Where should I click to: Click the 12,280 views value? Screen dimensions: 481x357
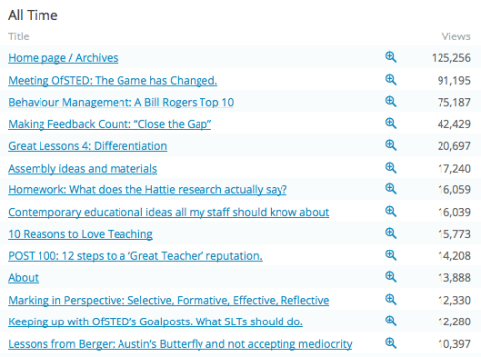click(x=454, y=321)
